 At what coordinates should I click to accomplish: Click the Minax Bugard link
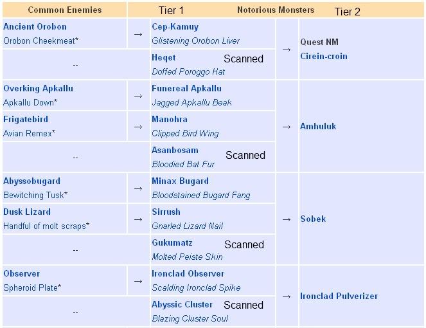(x=180, y=181)
